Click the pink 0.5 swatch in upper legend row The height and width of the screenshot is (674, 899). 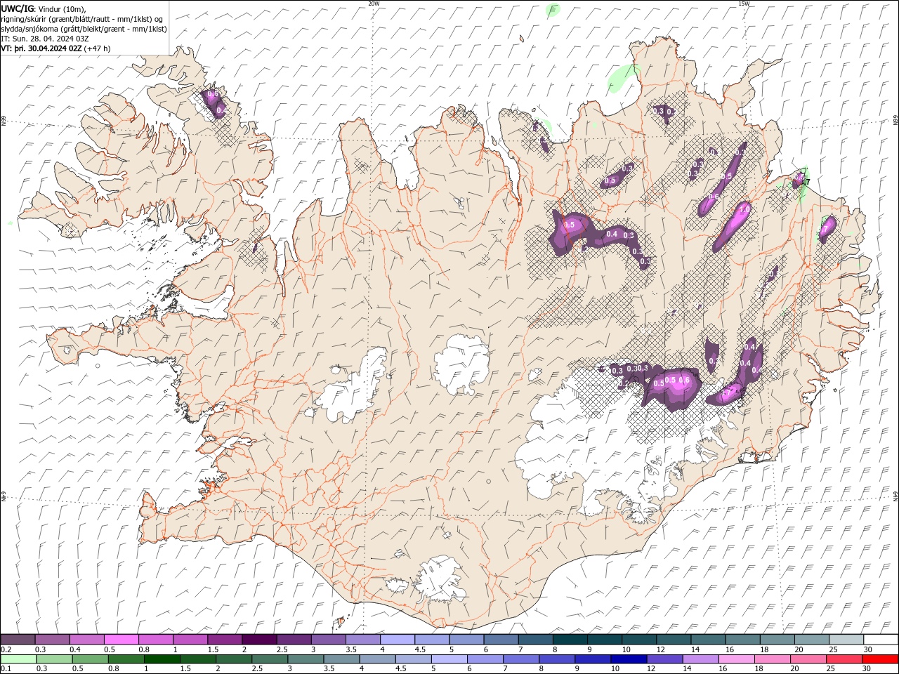tap(122, 640)
